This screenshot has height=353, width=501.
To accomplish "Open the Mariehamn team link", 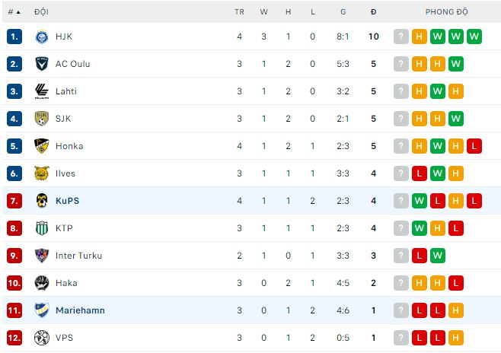I will (80, 310).
